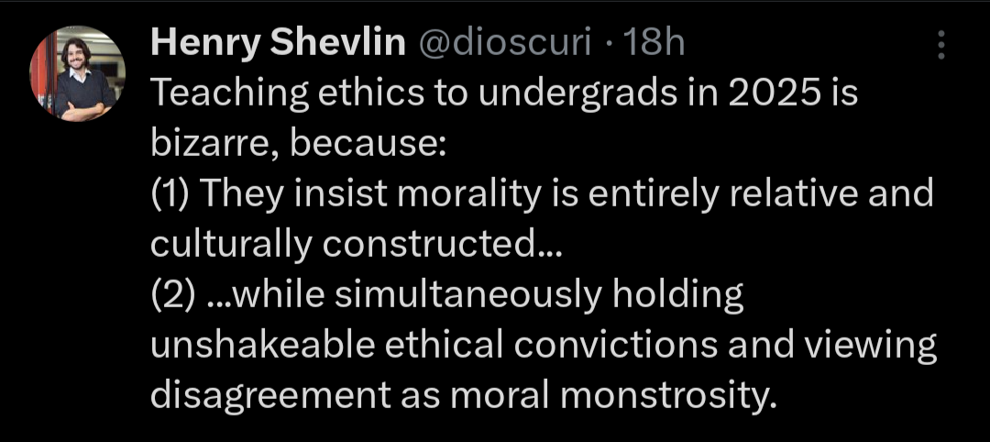Click Henry Shevlin's profile avatar photo
This screenshot has width=990, height=442.
point(78,72)
